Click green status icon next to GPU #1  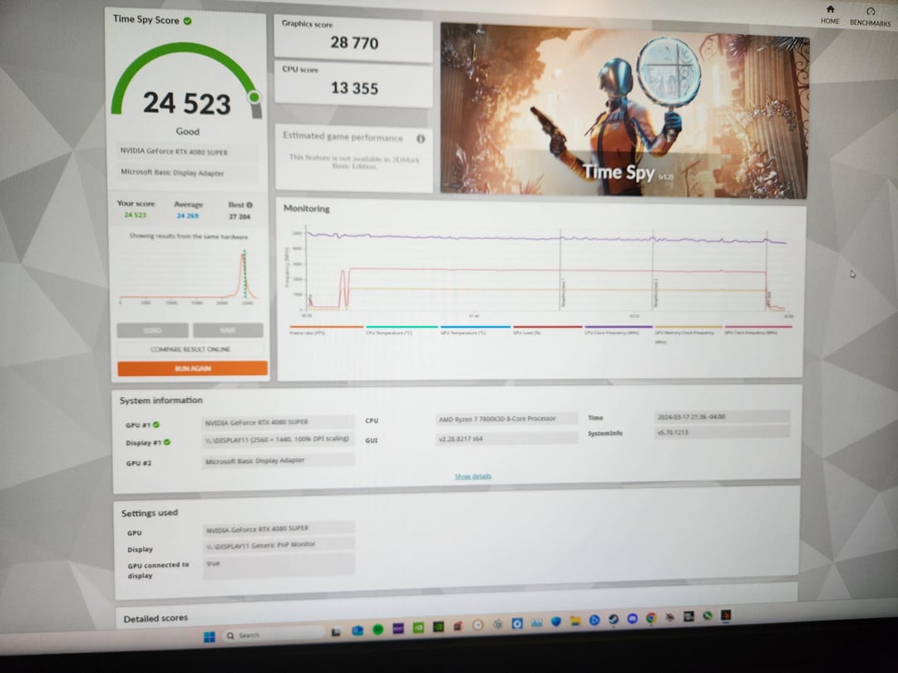156,425
